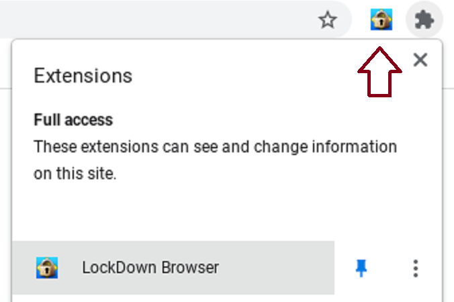Click the red upward arrow annotation
Screen dimensions: 454x302
[x=379, y=72]
